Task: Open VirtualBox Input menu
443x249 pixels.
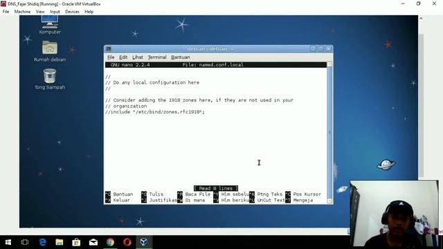Action: 55,12
